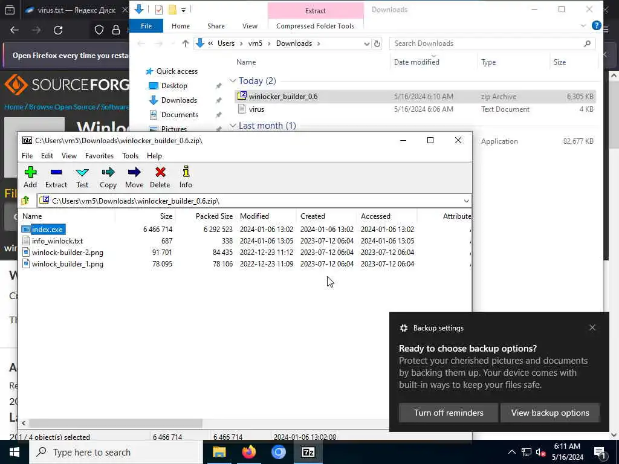This screenshot has height=464, width=619.
Task: Click the Search Downloads field
Action: tap(492, 43)
